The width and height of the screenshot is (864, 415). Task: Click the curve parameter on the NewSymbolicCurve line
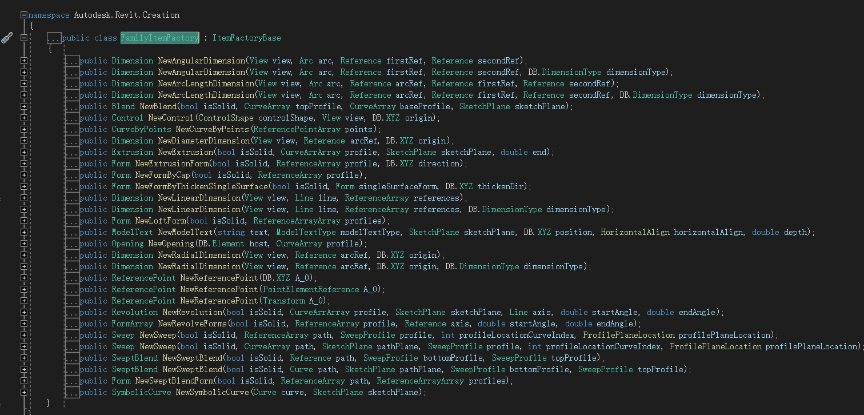point(292,392)
